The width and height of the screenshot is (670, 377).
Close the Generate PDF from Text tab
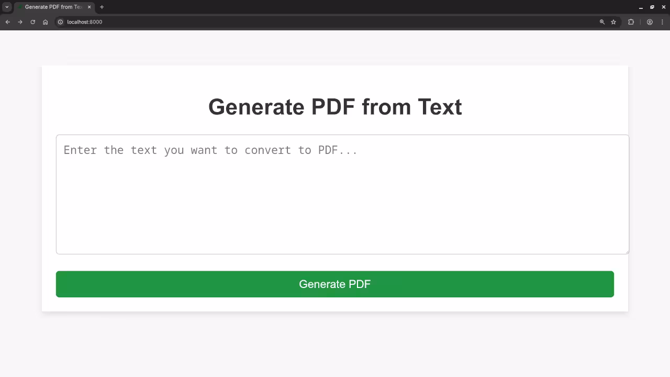(x=89, y=7)
